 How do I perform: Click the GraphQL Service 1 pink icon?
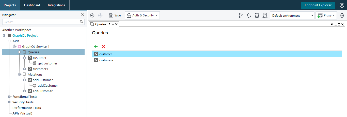19,46
